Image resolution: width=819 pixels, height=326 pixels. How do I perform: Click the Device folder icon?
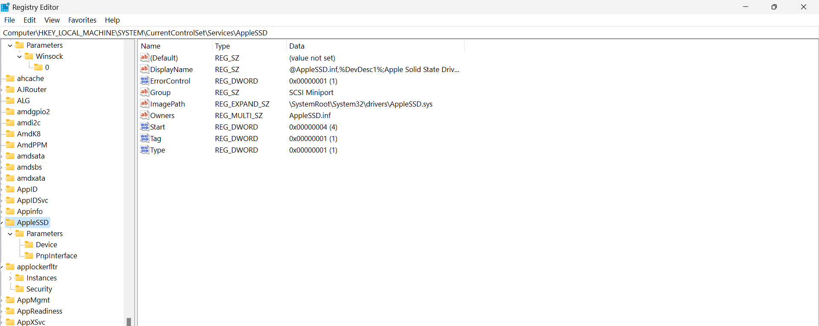click(x=29, y=245)
